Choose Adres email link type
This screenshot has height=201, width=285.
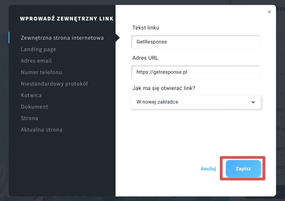(36, 60)
